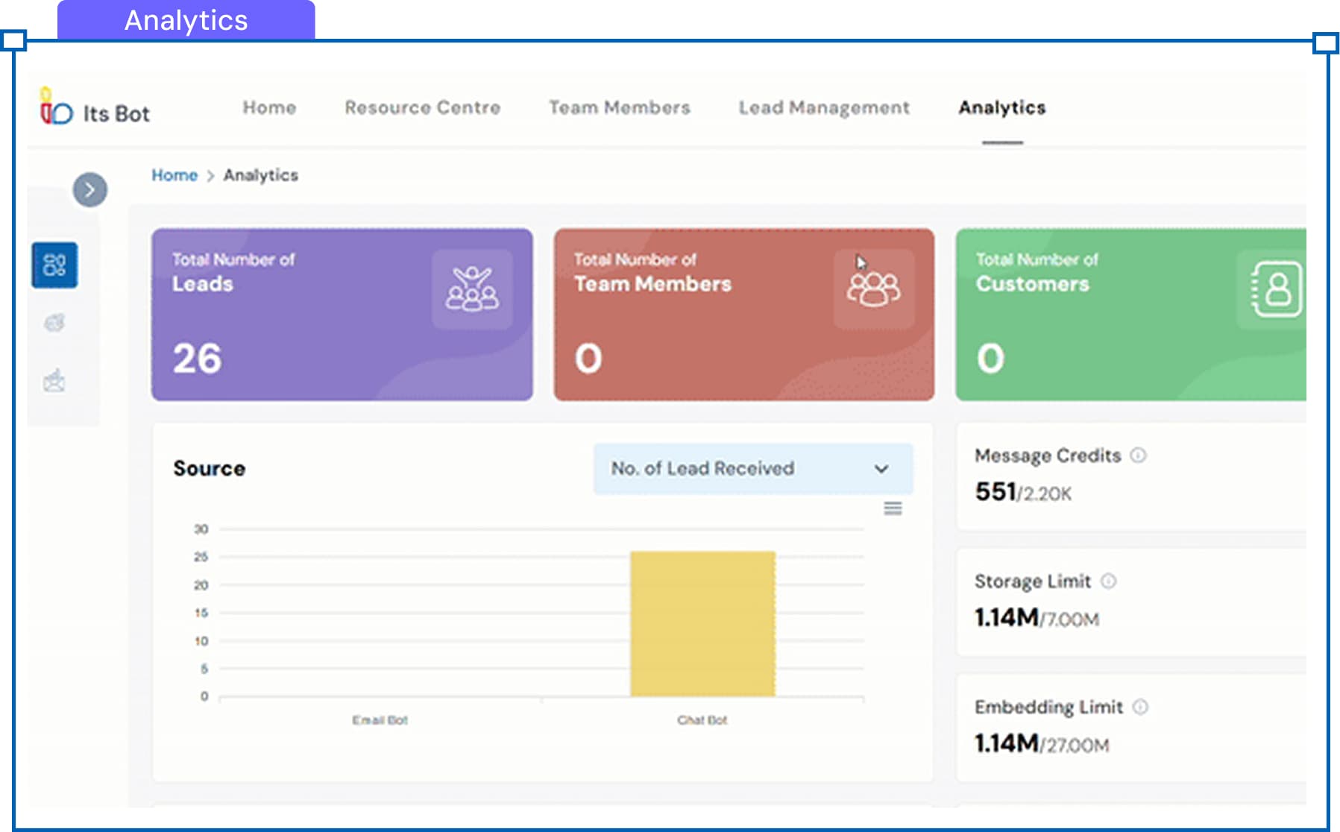Open the No. of Lead Received dropdown
1340x832 pixels.
tap(753, 469)
